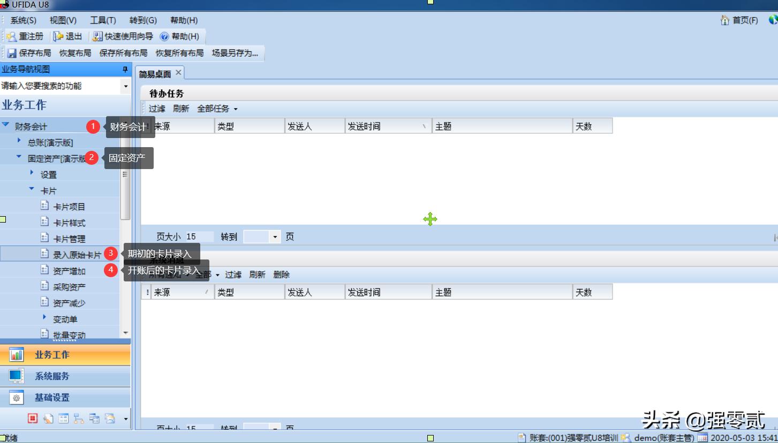Screen dimensions: 778x443
Task: Switch to the 简易桌面 tab
Action: click(x=156, y=72)
